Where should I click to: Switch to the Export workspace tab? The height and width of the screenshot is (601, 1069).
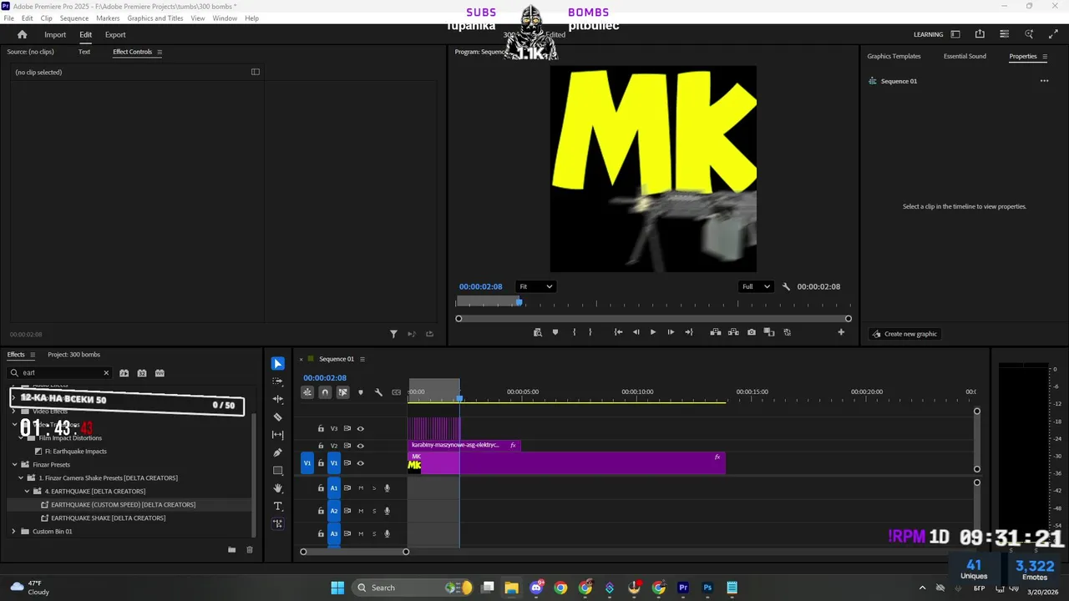(115, 35)
